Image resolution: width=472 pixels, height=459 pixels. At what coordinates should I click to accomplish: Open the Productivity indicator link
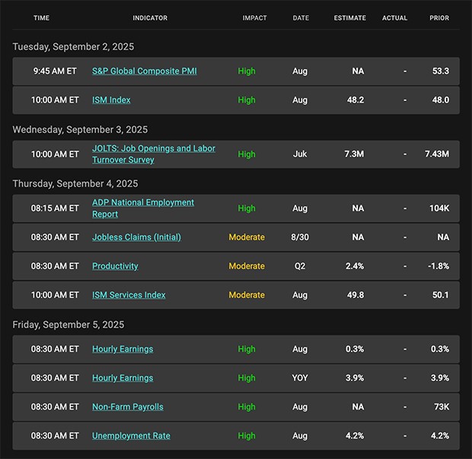115,266
